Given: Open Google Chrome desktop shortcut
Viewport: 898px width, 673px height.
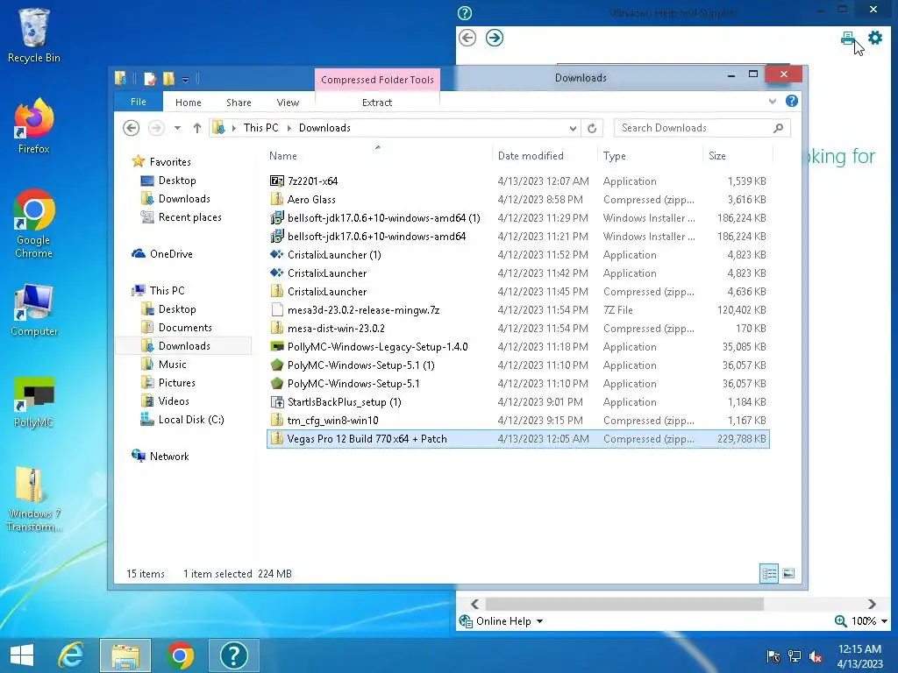Looking at the screenshot, I should (34, 223).
